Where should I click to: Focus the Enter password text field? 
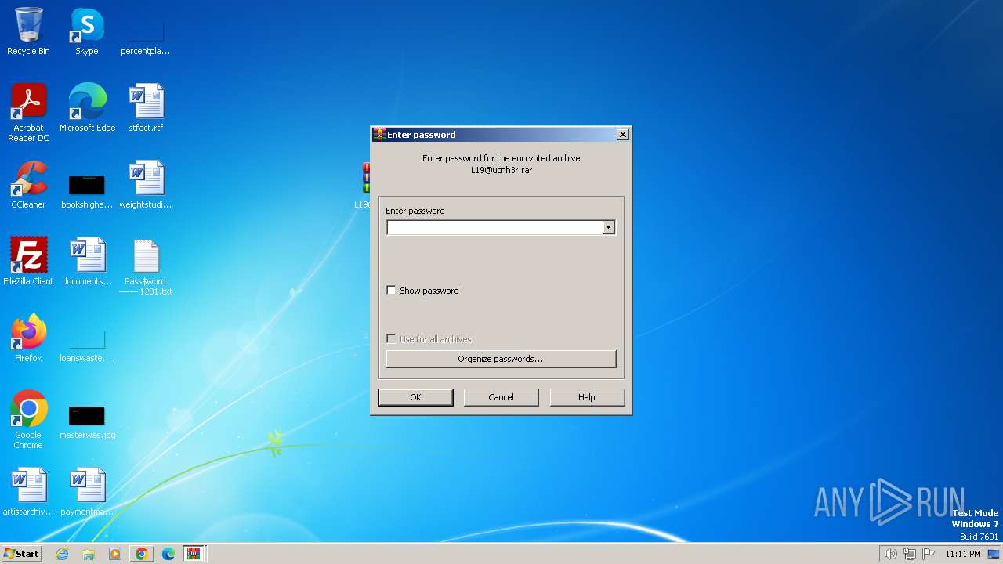[x=494, y=227]
